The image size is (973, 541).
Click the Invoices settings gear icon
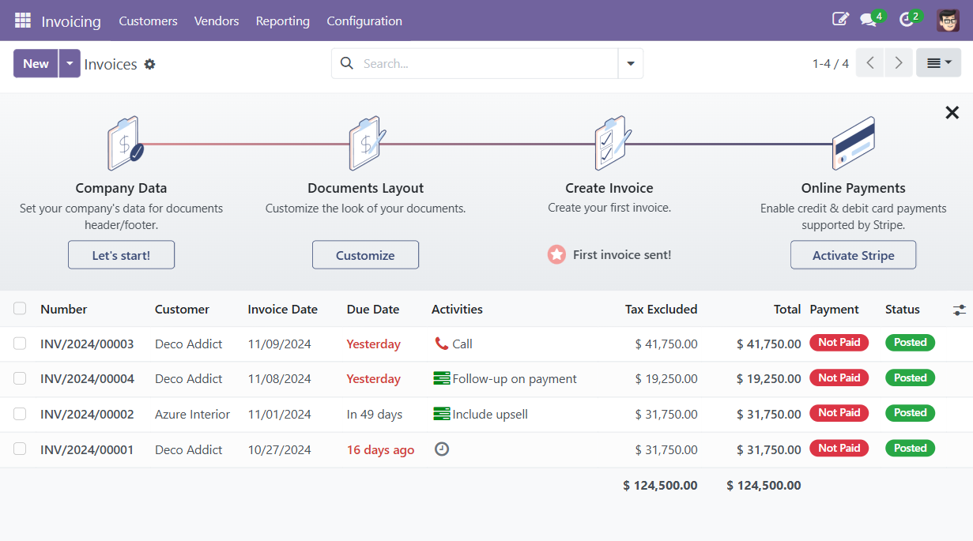(149, 64)
